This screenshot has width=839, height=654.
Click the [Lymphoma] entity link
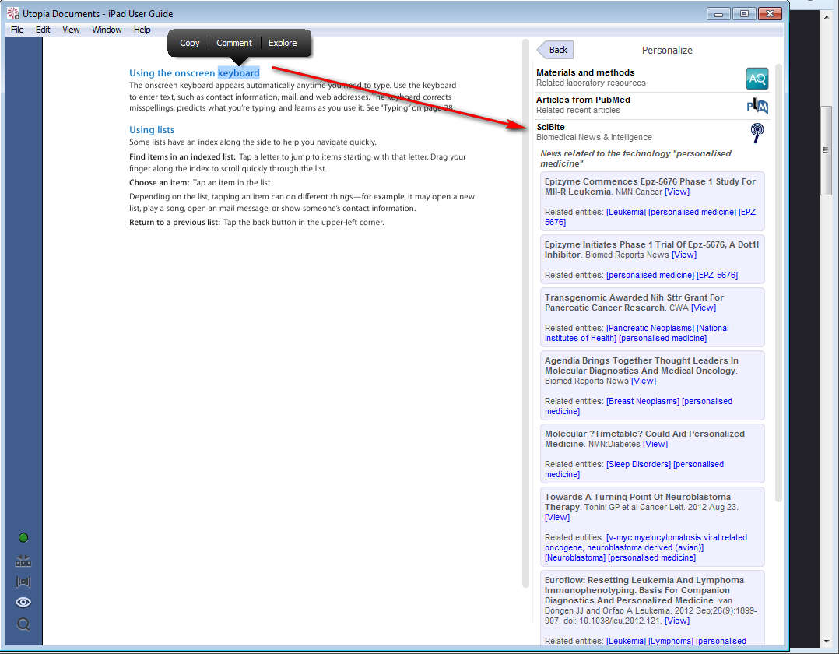(x=670, y=642)
